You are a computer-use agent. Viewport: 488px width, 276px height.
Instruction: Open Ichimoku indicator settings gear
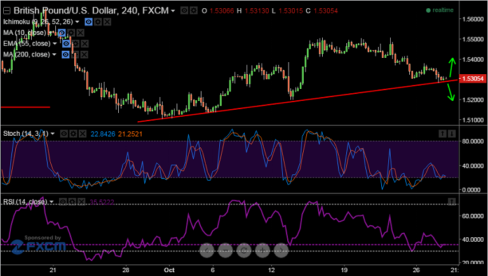click(x=98, y=22)
